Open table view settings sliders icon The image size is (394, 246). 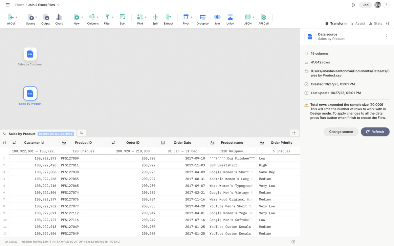click(x=81, y=133)
